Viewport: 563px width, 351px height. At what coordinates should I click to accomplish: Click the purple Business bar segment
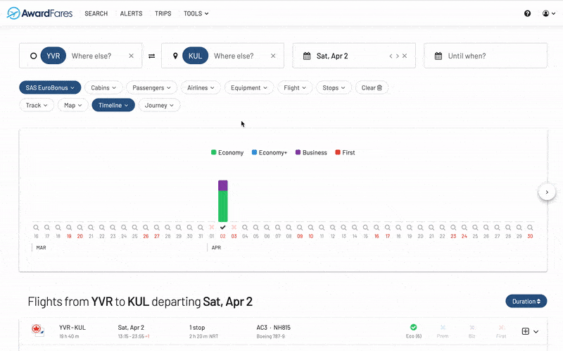(x=222, y=185)
